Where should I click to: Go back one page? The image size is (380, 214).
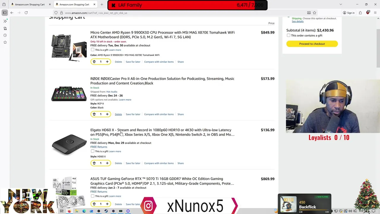pos(12,13)
